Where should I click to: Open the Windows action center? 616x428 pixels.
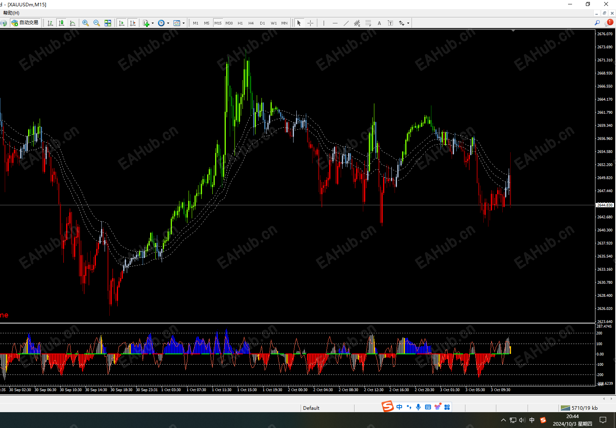(603, 420)
